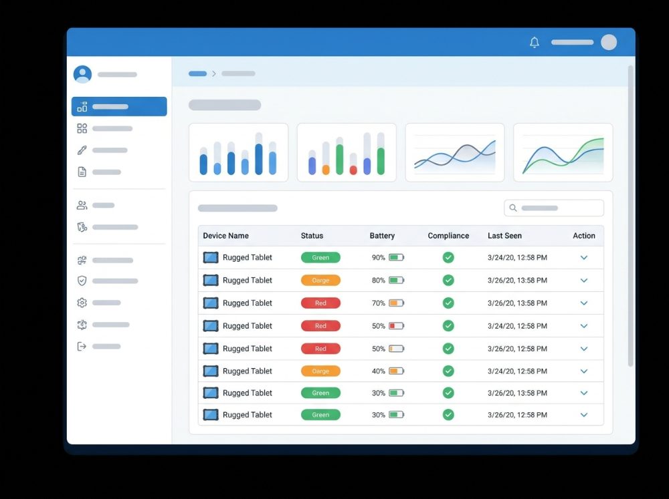669x499 pixels.
Task: Click the vertical scrollbar on the right edge
Action: (x=630, y=216)
